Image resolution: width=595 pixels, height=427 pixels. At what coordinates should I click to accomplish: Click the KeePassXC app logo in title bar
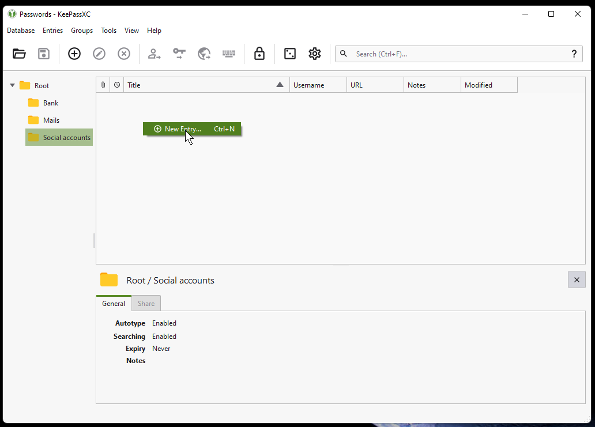(x=12, y=14)
